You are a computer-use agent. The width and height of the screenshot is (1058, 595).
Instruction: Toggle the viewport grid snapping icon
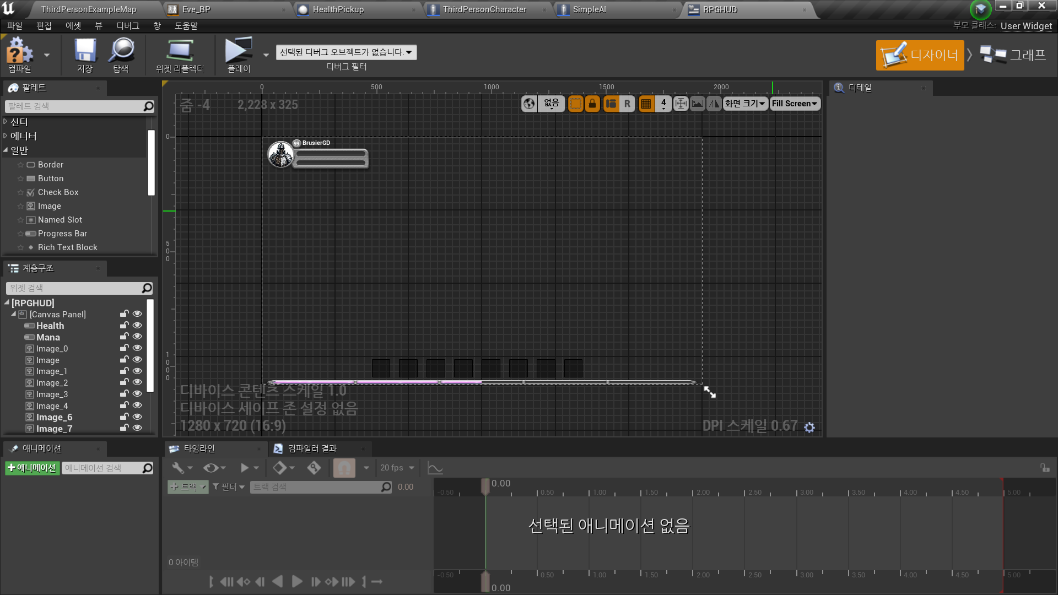click(646, 104)
